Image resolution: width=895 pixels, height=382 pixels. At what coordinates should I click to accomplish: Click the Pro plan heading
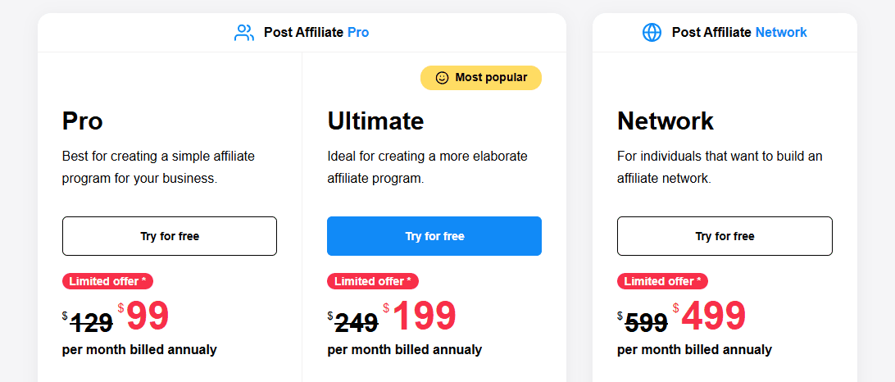(x=82, y=121)
